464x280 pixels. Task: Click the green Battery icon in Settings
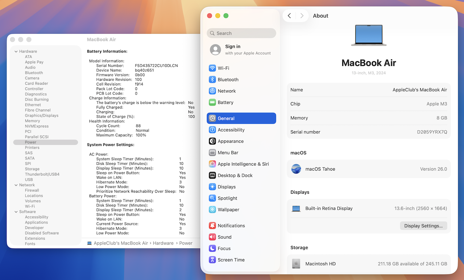212,103
